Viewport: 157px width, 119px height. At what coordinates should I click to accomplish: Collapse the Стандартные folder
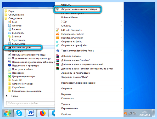pyautogui.click(x=13, y=18)
